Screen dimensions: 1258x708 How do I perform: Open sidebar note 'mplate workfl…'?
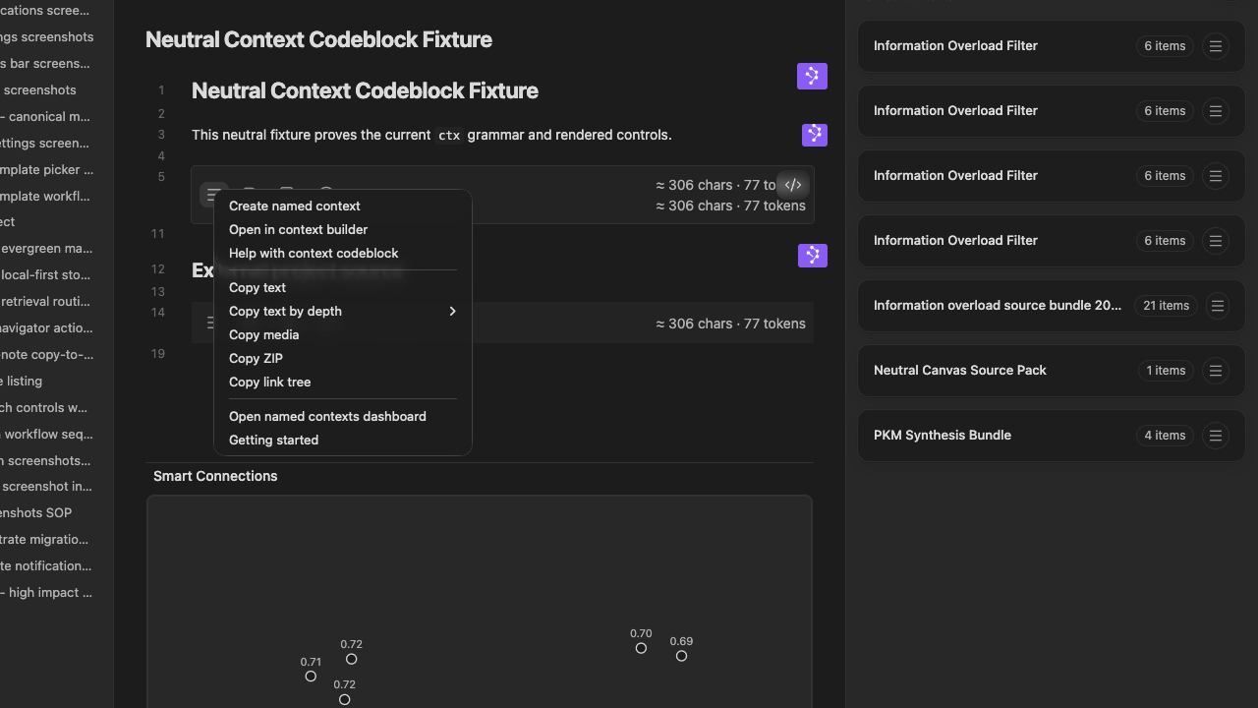click(46, 197)
